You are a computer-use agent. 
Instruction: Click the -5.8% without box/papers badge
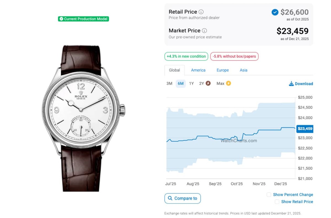click(234, 56)
